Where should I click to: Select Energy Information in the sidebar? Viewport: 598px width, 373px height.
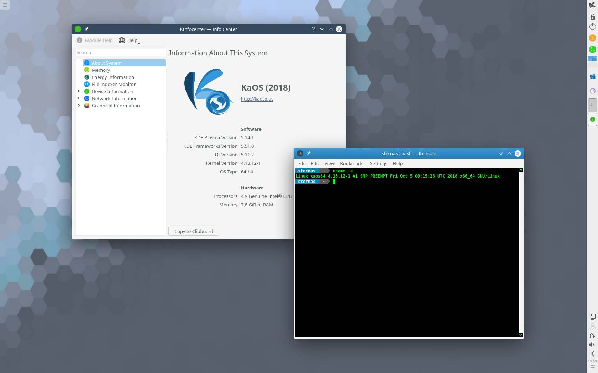click(124, 77)
